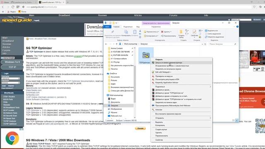
Task: Open the 'Копировать в' ribbon dropdown
Action: (x=151, y=36)
